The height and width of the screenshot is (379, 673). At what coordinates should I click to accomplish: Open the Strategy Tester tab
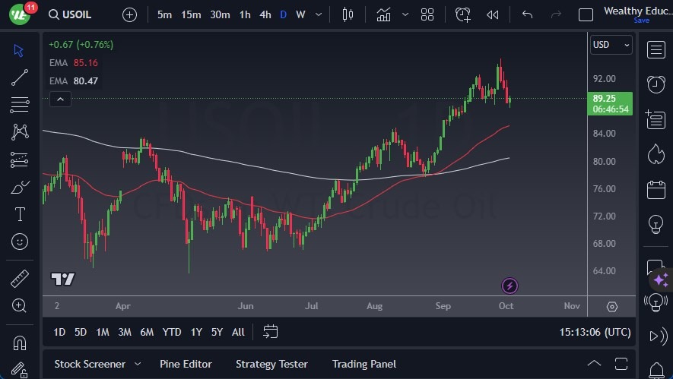271,364
